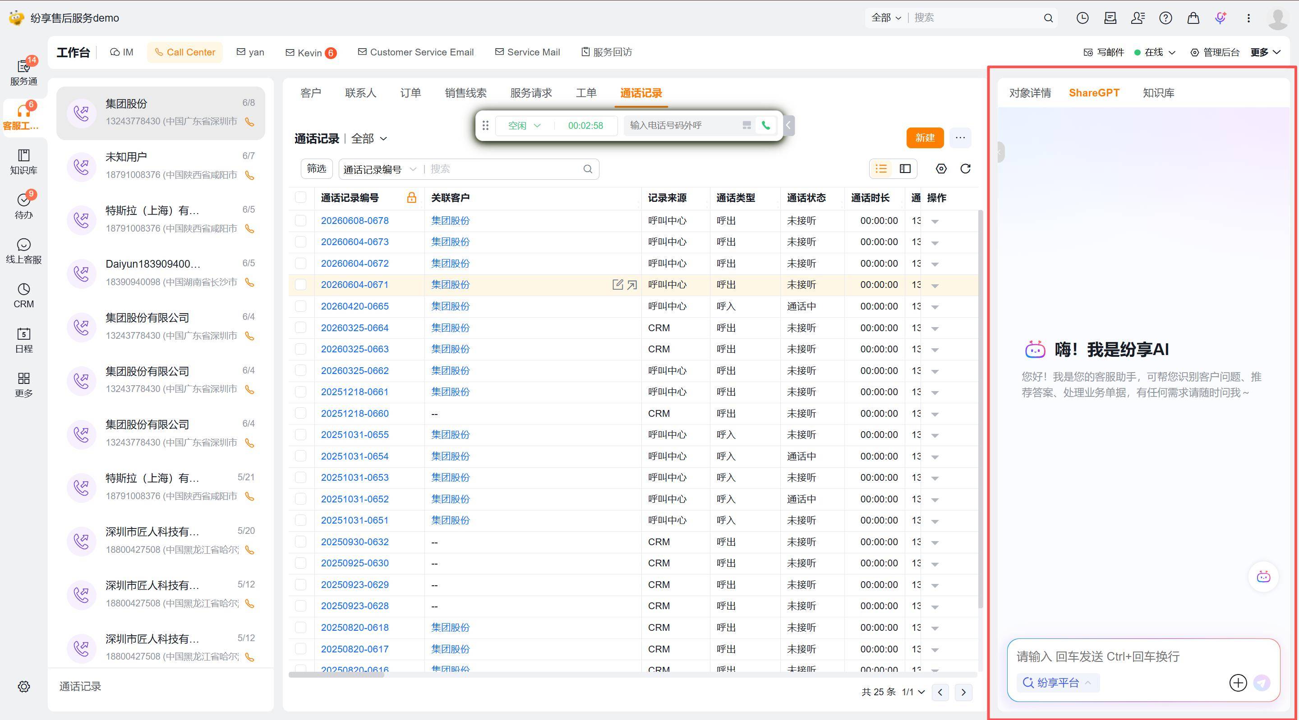Switch to the 服务回访 tab
The image size is (1299, 720).
pos(607,52)
